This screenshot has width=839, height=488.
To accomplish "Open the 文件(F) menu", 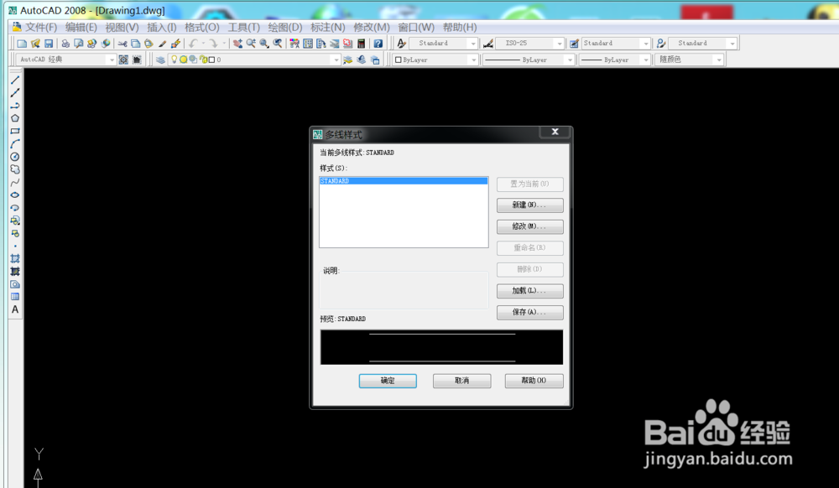I will point(41,28).
